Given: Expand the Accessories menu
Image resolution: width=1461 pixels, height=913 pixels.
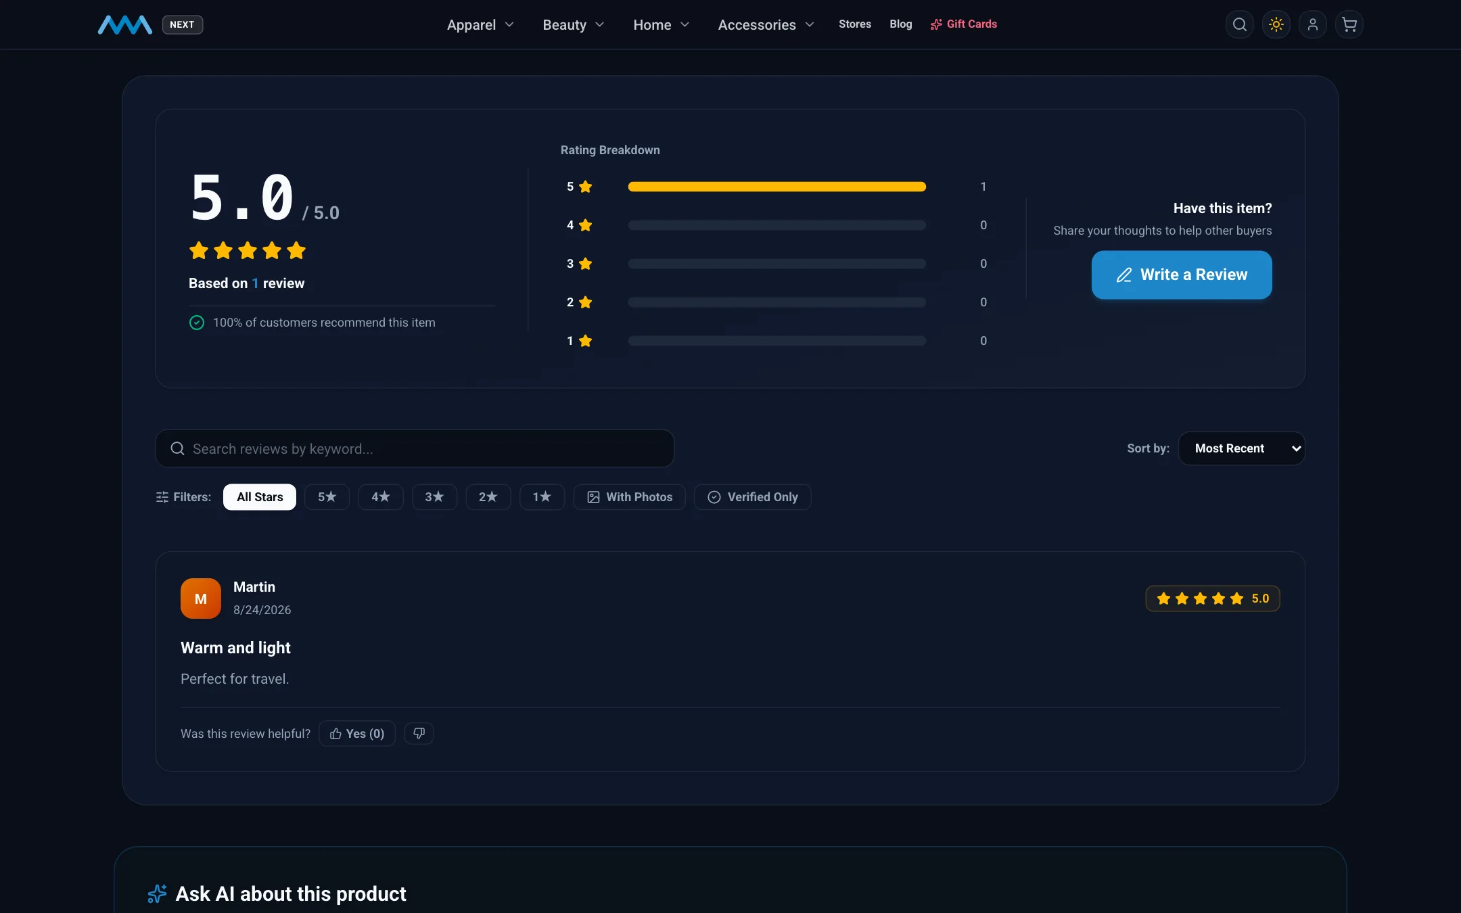Looking at the screenshot, I should coord(766,25).
